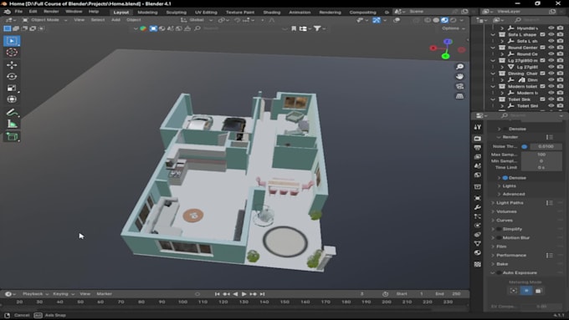Select the Select Box tool

(12, 41)
